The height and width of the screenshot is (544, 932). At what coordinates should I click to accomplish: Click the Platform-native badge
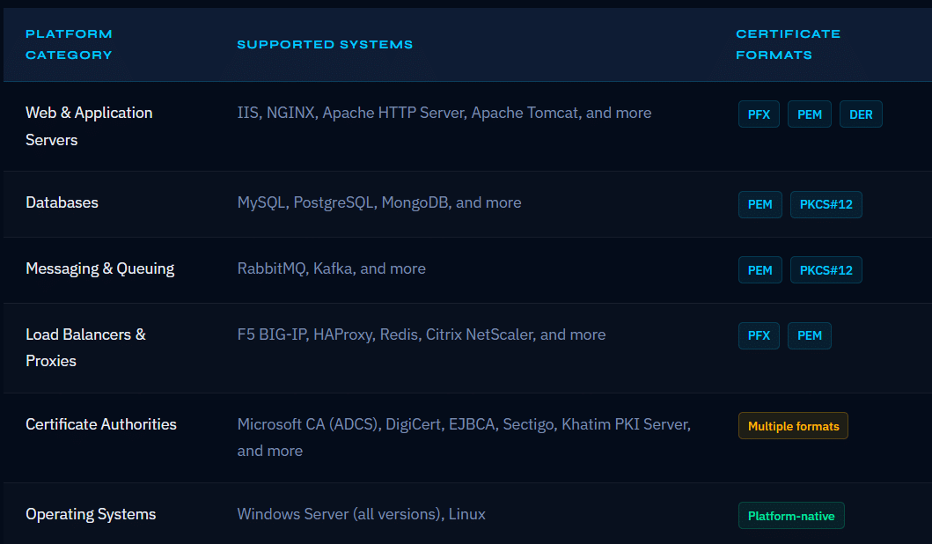(x=791, y=516)
